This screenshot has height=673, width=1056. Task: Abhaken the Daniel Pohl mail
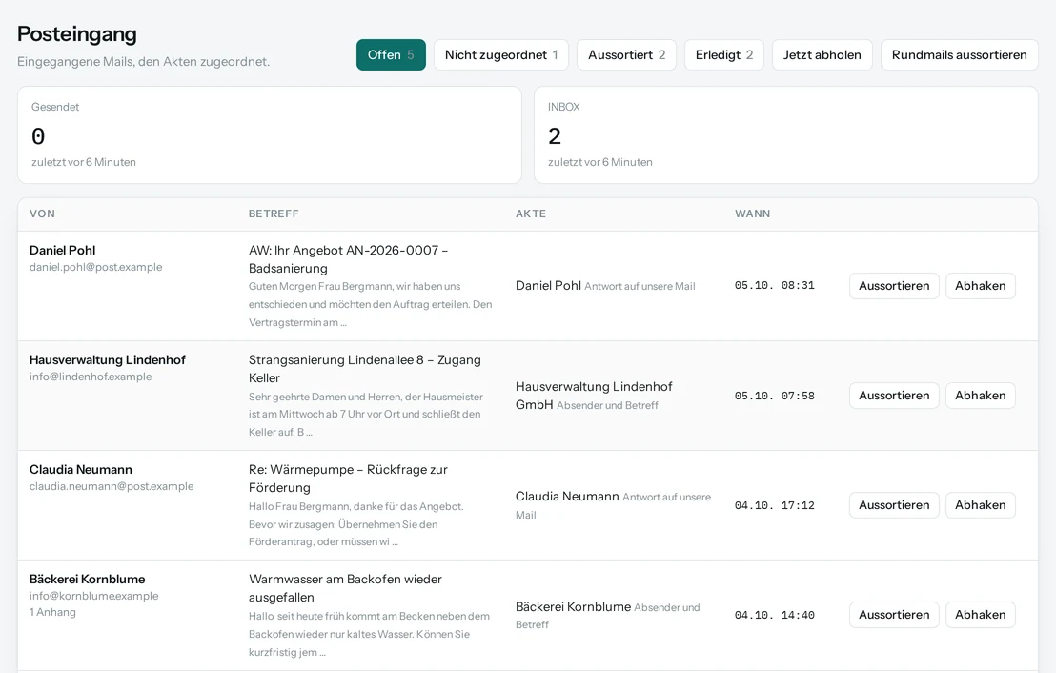[x=980, y=286]
